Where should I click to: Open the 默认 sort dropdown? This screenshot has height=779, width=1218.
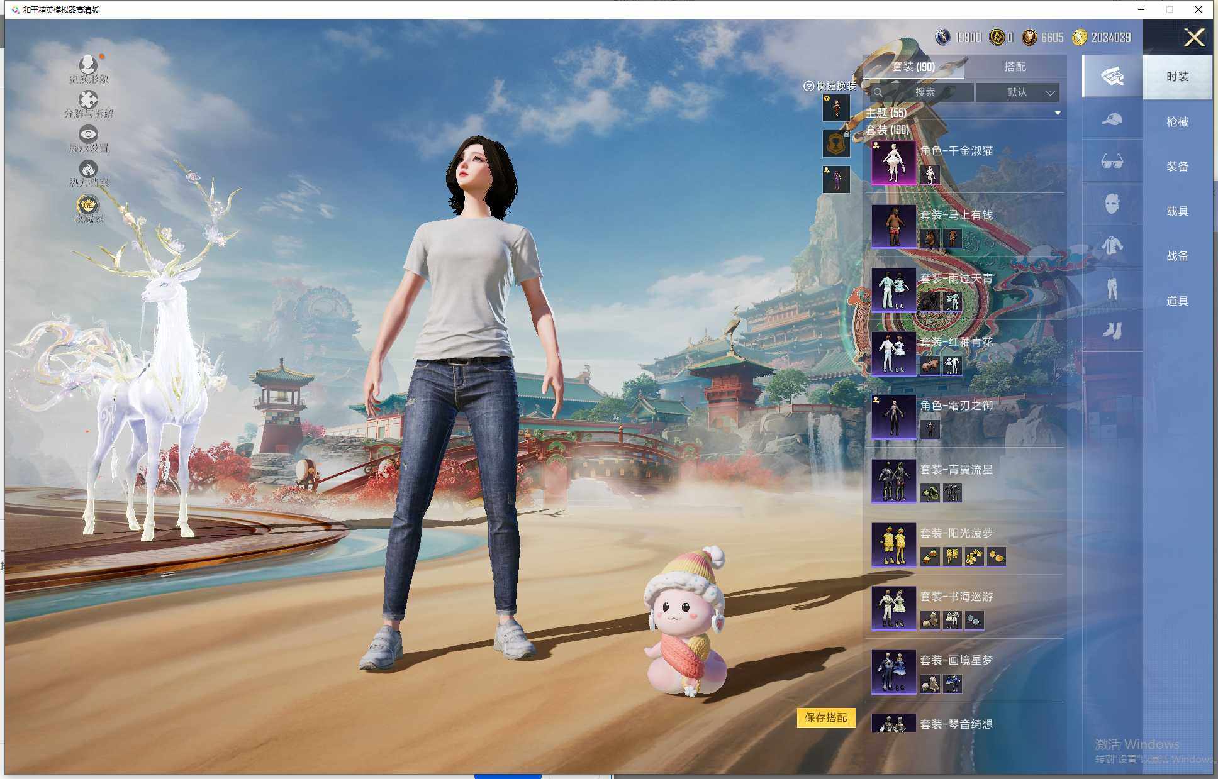point(1017,92)
